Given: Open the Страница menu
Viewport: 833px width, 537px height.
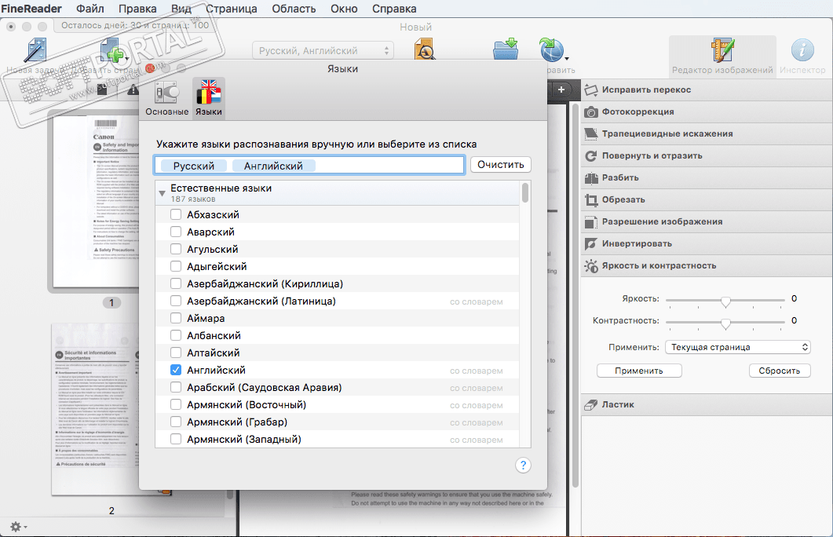Looking at the screenshot, I should [231, 9].
